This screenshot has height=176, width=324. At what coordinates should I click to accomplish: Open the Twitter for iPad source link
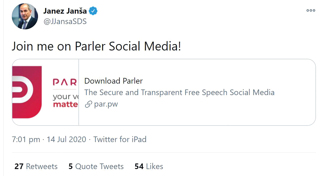pyautogui.click(x=120, y=139)
